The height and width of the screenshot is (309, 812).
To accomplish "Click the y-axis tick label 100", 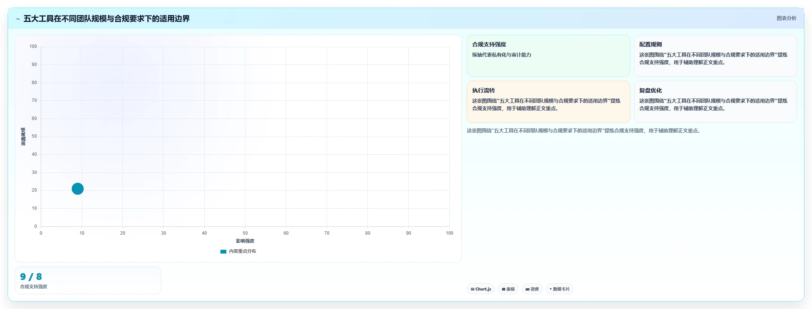I will point(33,46).
